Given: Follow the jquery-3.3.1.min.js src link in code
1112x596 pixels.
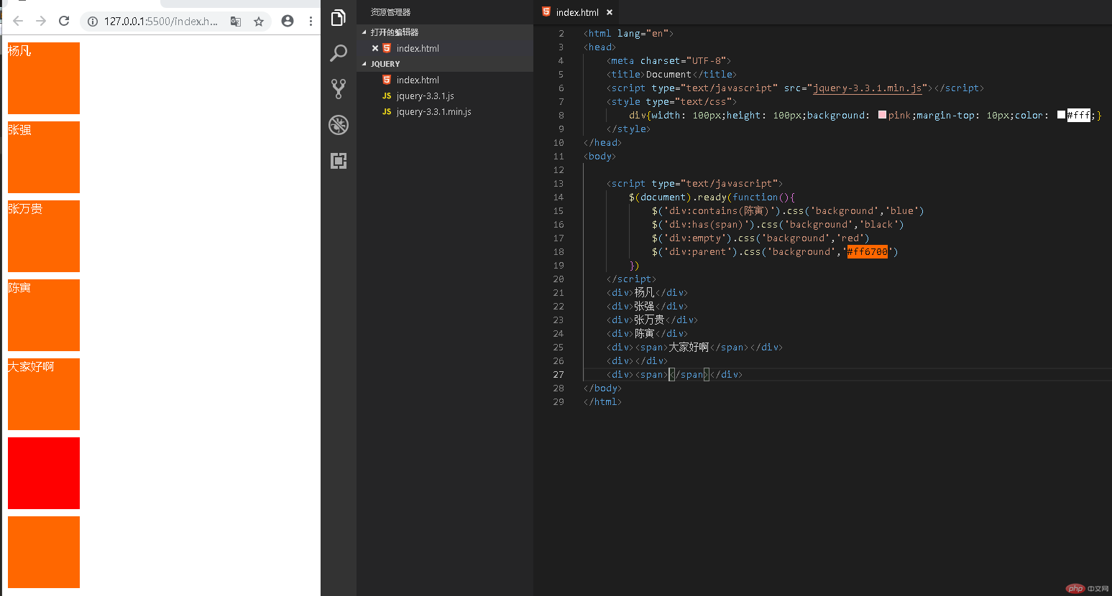Looking at the screenshot, I should [867, 88].
